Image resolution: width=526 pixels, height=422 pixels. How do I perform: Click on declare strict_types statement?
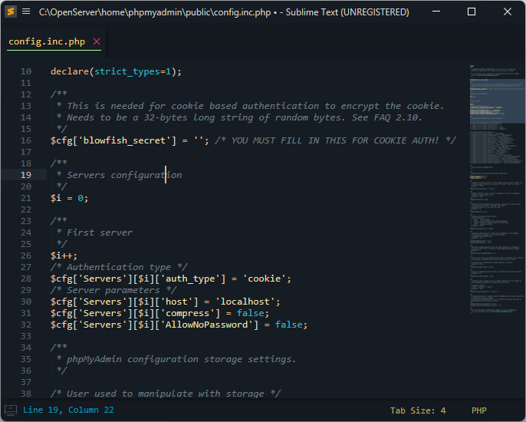point(116,71)
